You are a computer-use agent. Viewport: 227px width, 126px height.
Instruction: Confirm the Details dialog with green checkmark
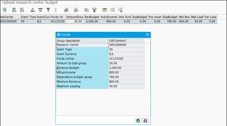click(138, 120)
